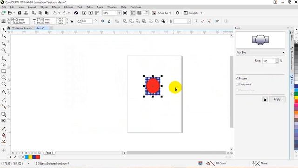This screenshot has height=168, width=298.
Task: Toggle the Frozen checkbox
Action: point(237,78)
